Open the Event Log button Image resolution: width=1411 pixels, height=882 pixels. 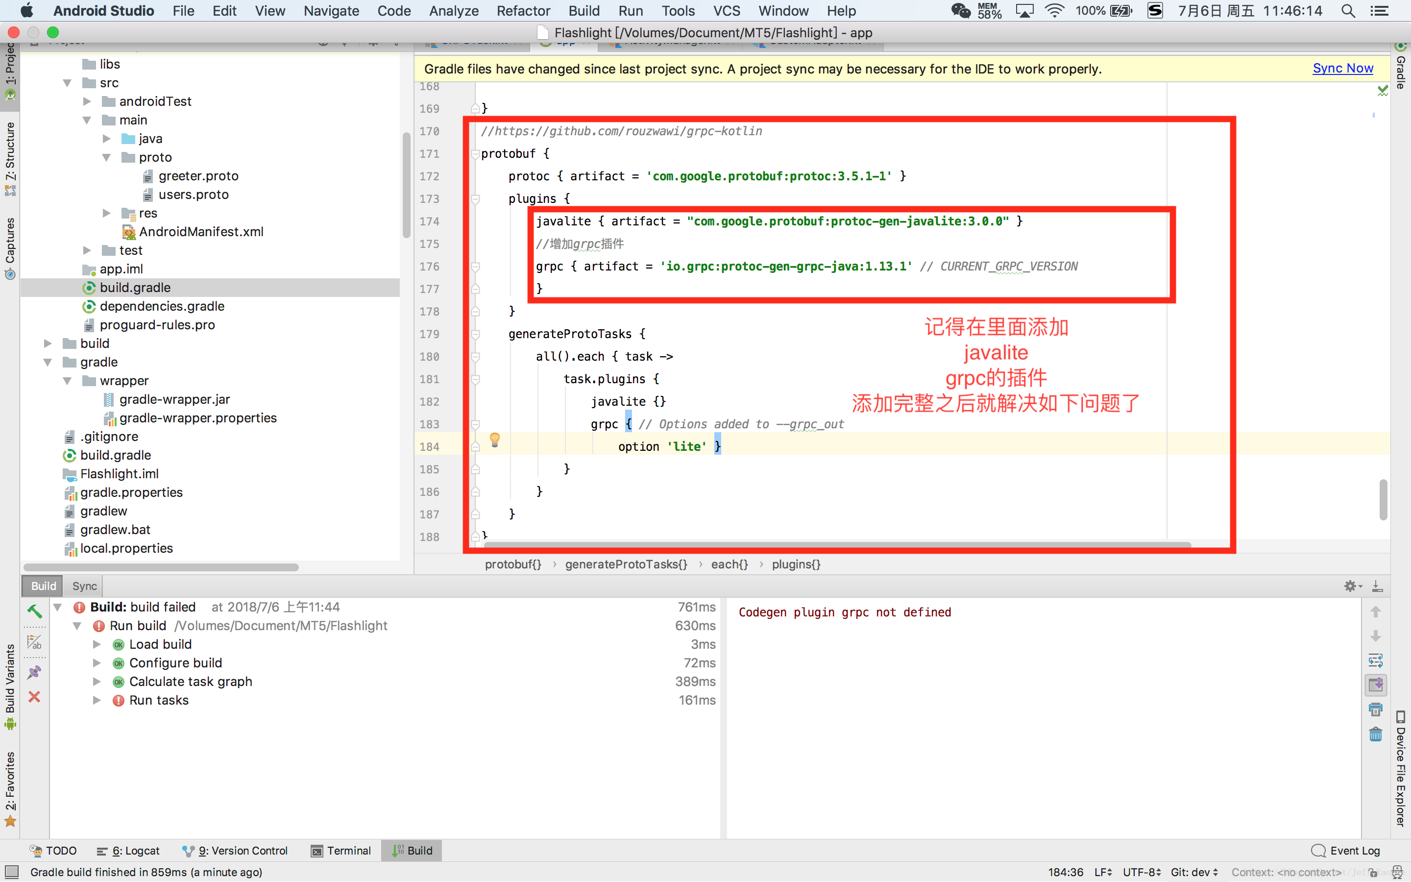click(x=1346, y=851)
